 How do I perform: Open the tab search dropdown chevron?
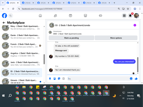coord(3,3)
